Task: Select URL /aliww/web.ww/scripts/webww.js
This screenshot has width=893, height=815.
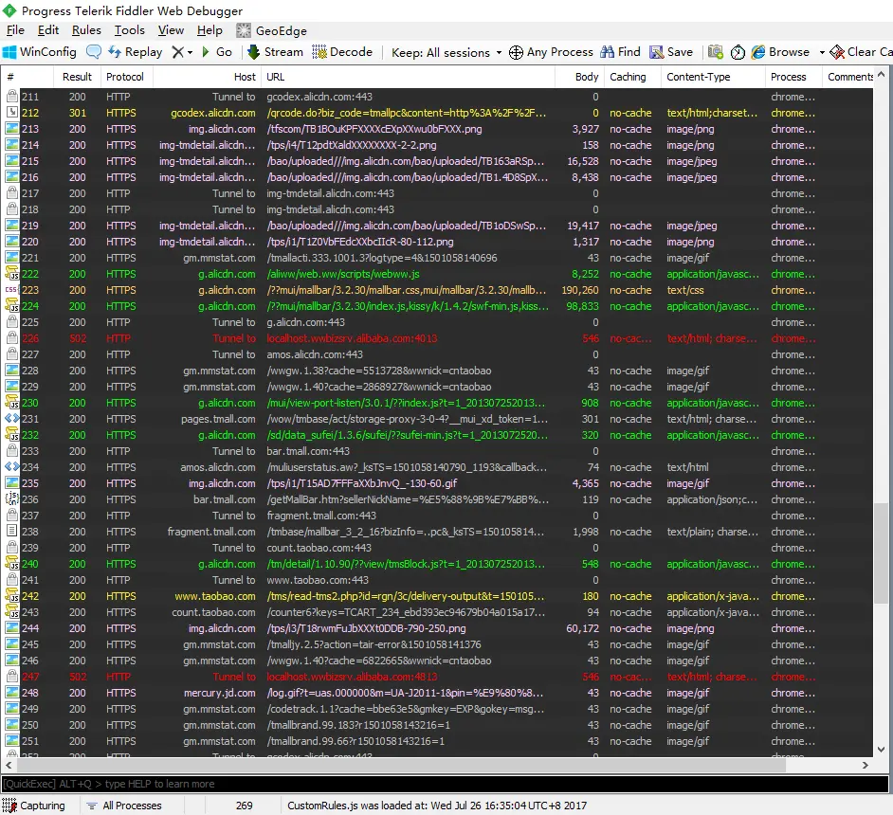Action: pyautogui.click(x=343, y=274)
